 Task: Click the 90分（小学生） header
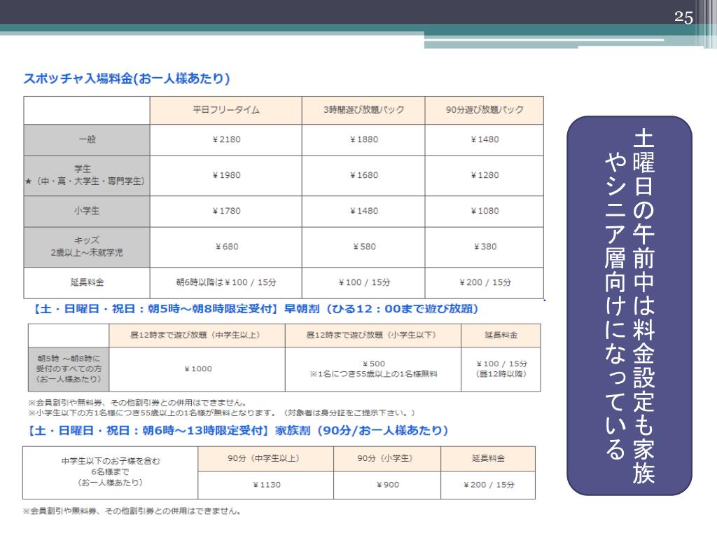387,459
